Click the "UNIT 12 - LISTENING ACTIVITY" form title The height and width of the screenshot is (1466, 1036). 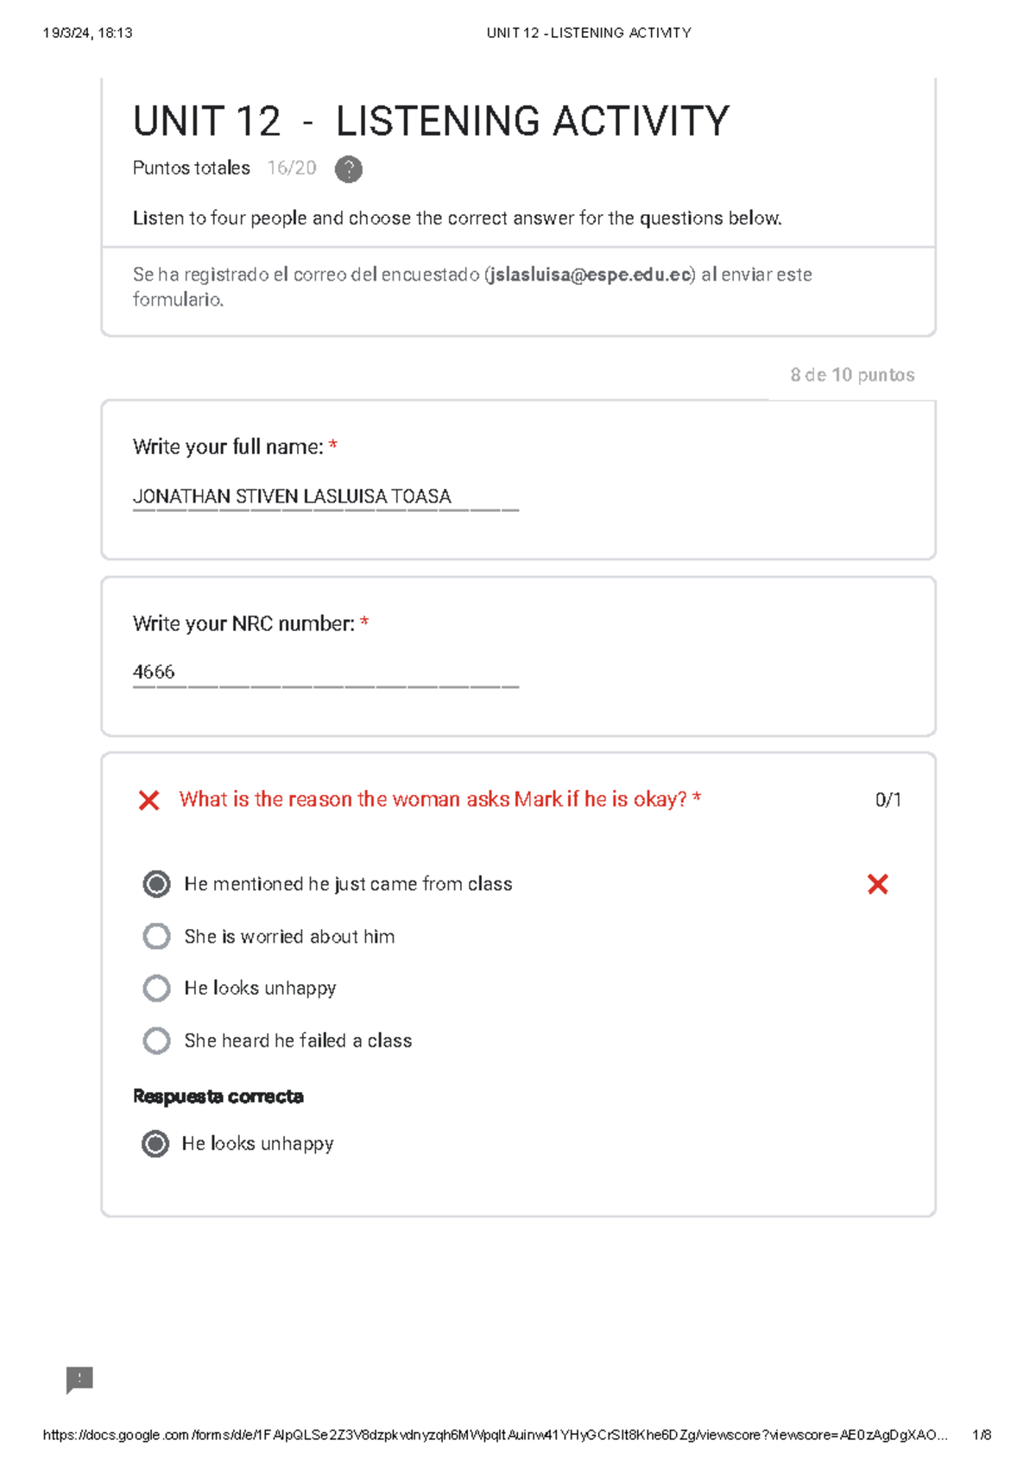pos(431,121)
